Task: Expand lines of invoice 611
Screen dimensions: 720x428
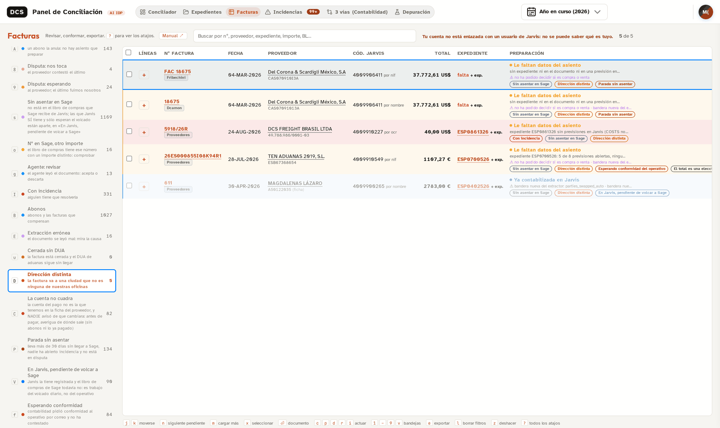Action: point(144,187)
